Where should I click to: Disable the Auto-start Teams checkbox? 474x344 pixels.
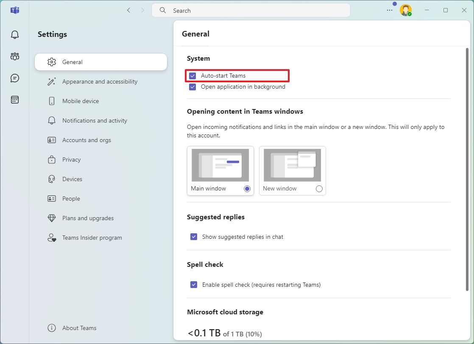pos(192,76)
